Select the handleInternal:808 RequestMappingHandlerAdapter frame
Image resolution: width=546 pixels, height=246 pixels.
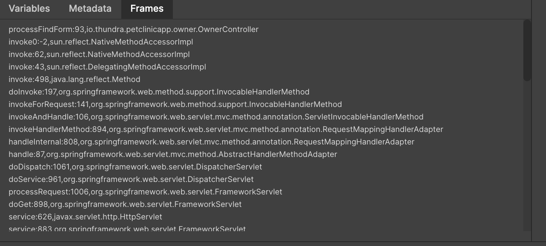tap(212, 142)
